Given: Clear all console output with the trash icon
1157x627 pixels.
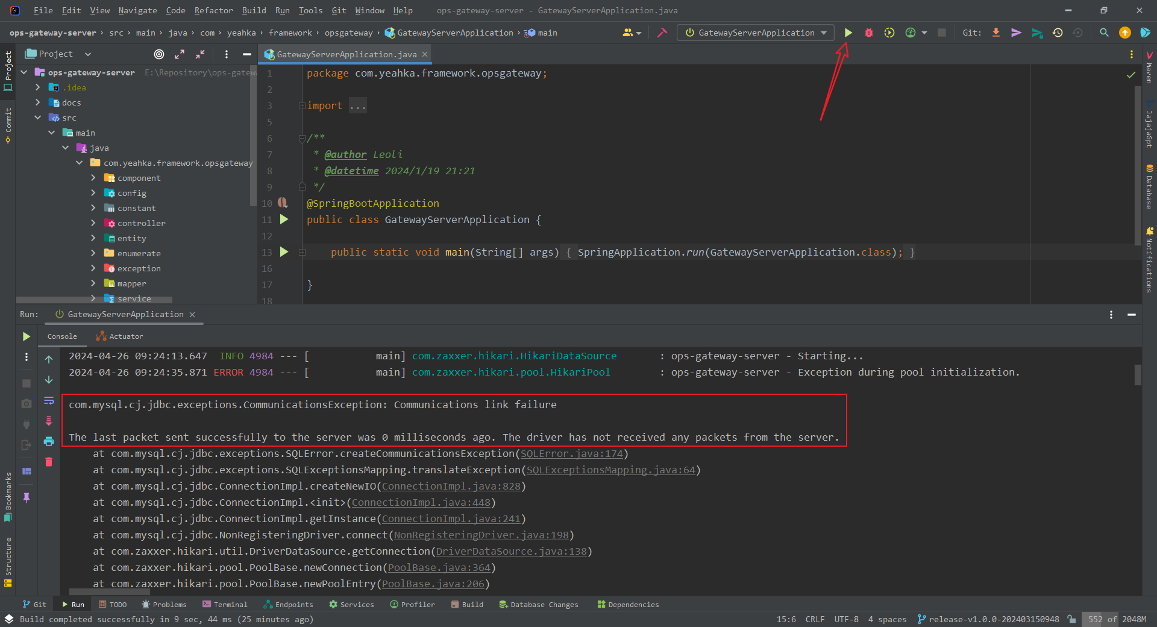Looking at the screenshot, I should pos(49,462).
